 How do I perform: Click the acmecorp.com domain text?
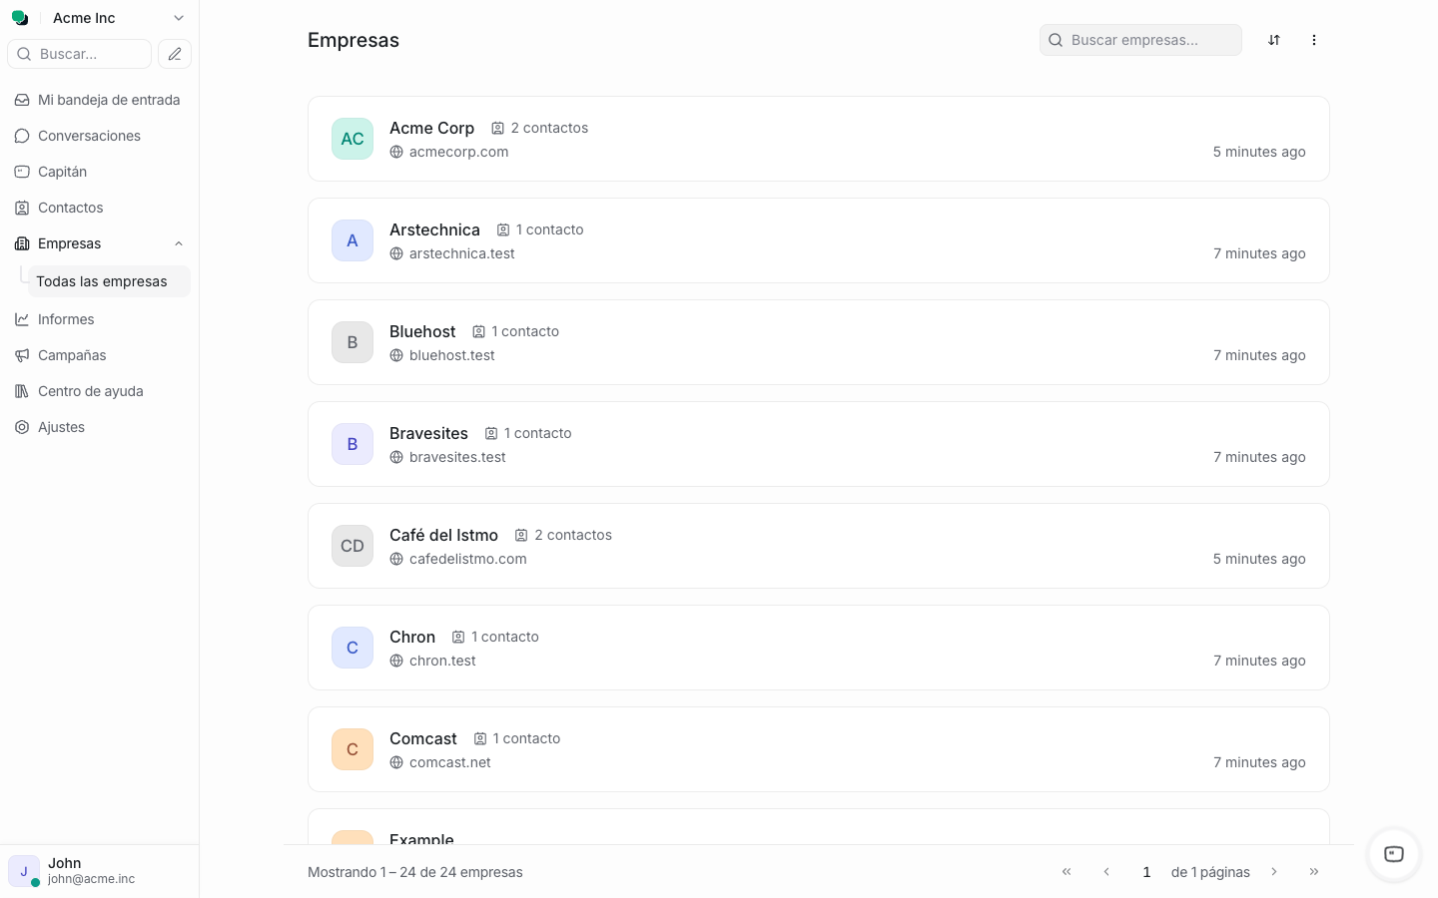pos(458,152)
